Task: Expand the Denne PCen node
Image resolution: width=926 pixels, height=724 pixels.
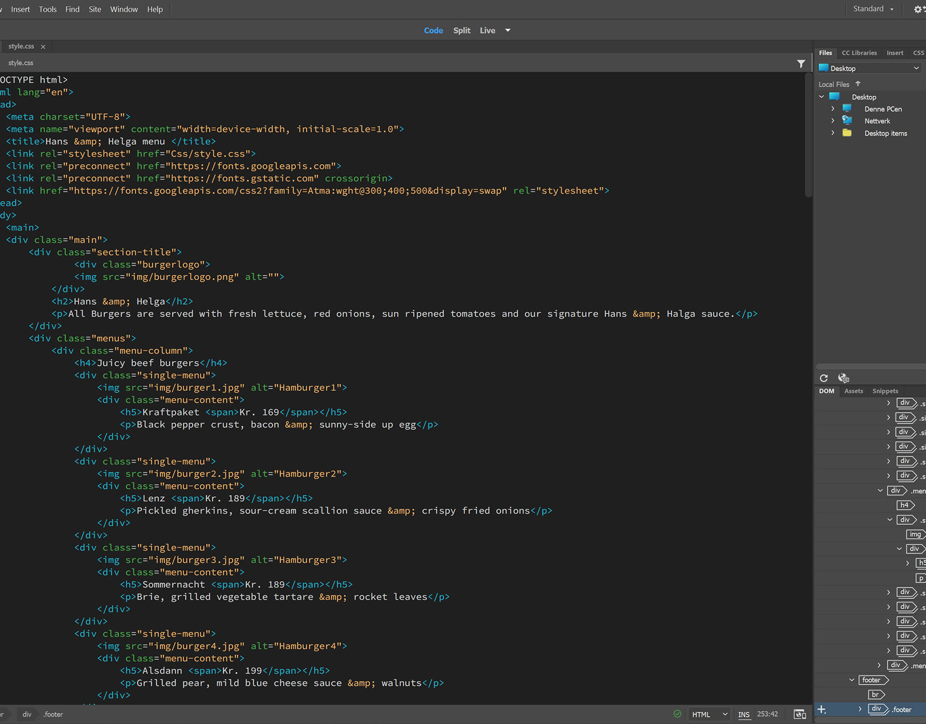Action: [833, 109]
